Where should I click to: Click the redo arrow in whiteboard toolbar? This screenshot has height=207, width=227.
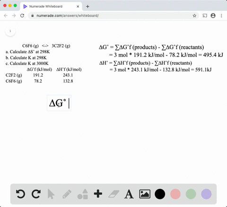tap(36, 194)
